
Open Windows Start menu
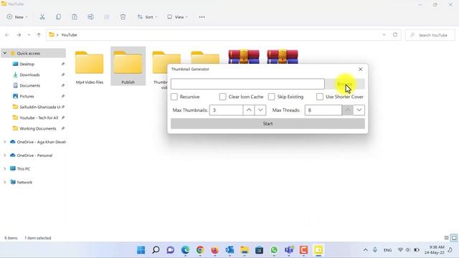141,250
